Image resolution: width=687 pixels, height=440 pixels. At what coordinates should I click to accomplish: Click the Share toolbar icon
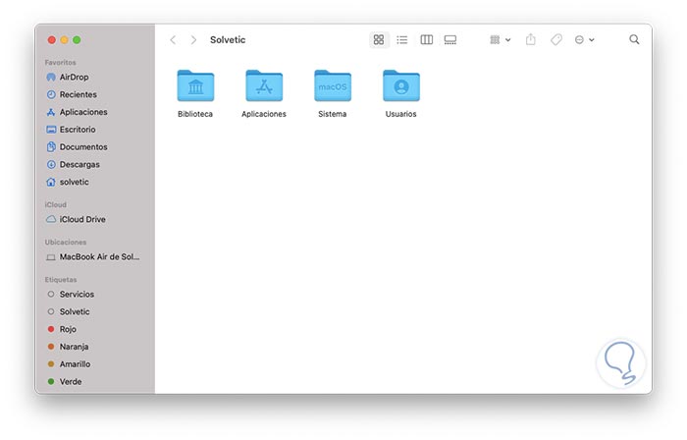click(x=531, y=39)
